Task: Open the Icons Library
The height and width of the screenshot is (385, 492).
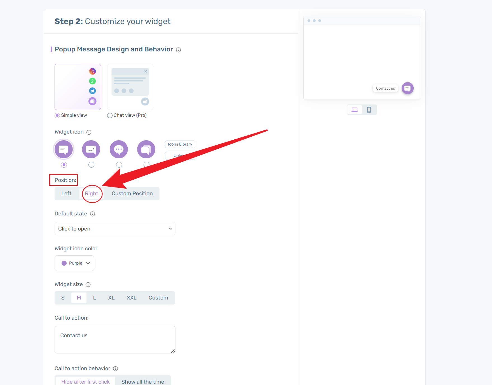Action: pyautogui.click(x=180, y=144)
